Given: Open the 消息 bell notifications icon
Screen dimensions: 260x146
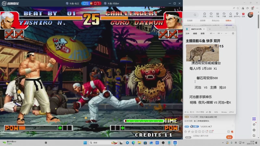Looking at the screenshot, I should click(x=230, y=15).
